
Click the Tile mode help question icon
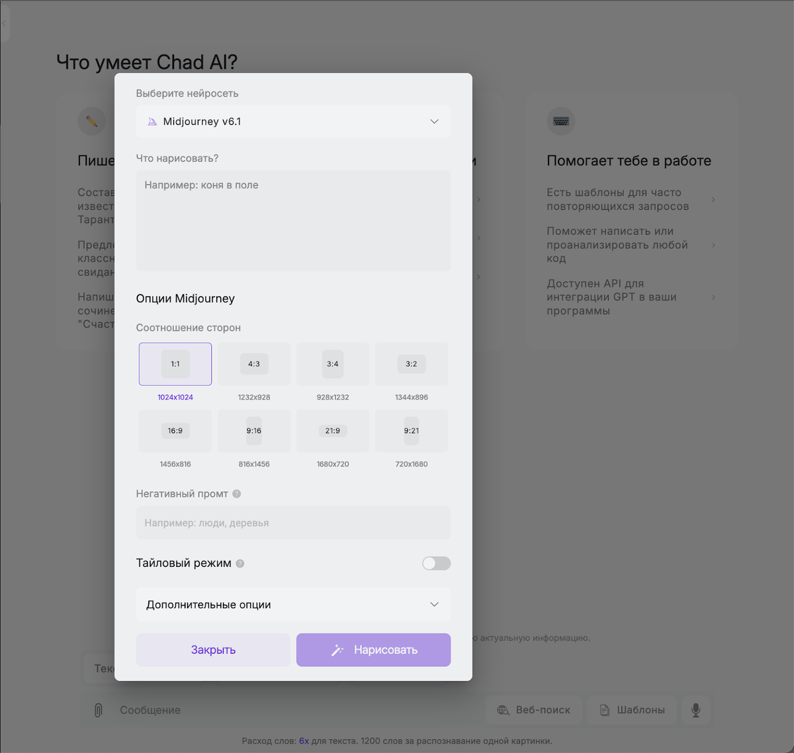[x=240, y=564]
